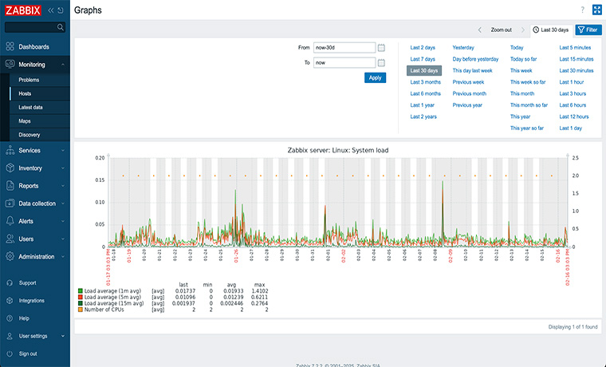Open the calendar picker for the From field
606x367 pixels.
[x=382, y=48]
